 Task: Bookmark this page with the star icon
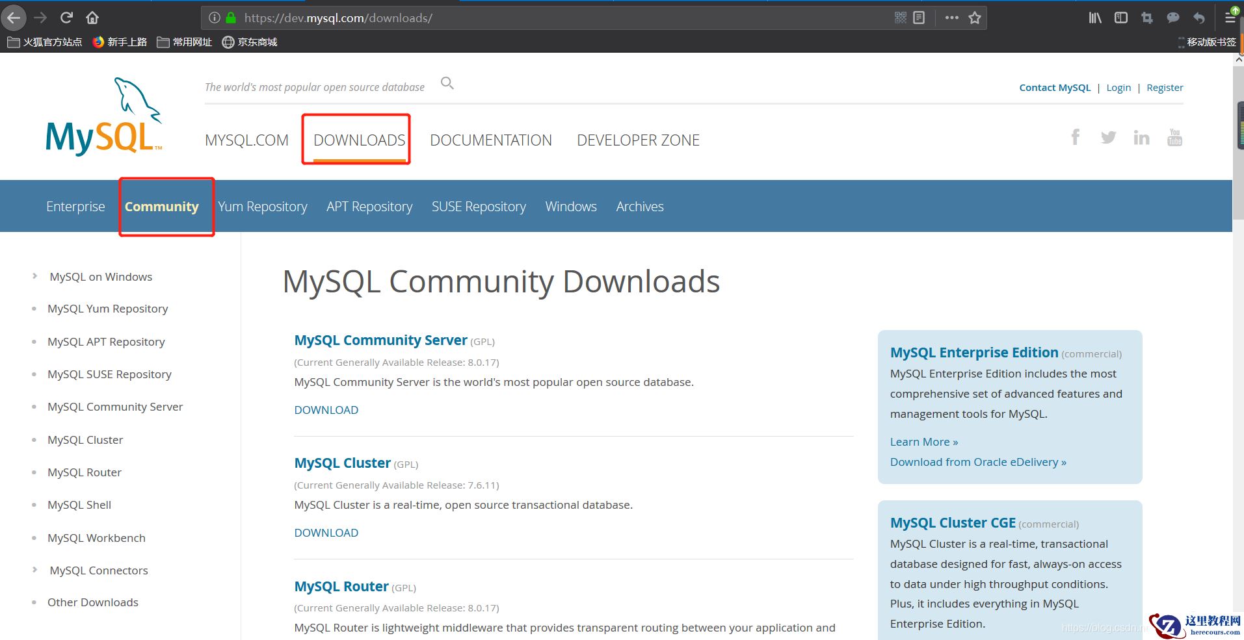coord(974,18)
